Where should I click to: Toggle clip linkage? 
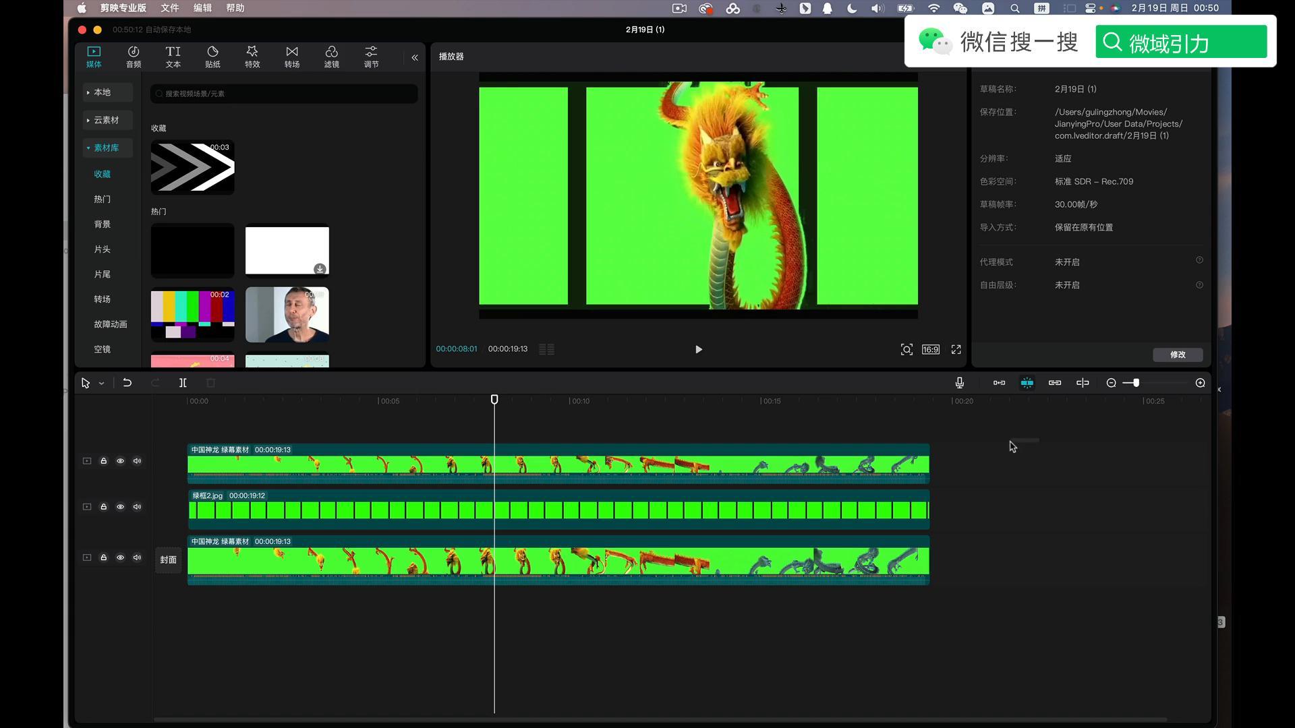point(1055,383)
